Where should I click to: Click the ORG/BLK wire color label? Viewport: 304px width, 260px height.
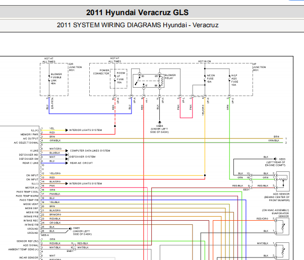[55, 223]
